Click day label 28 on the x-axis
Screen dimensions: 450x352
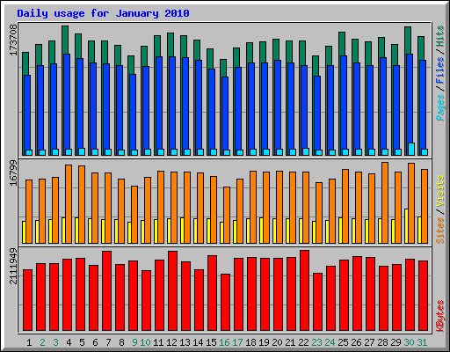[382, 342]
